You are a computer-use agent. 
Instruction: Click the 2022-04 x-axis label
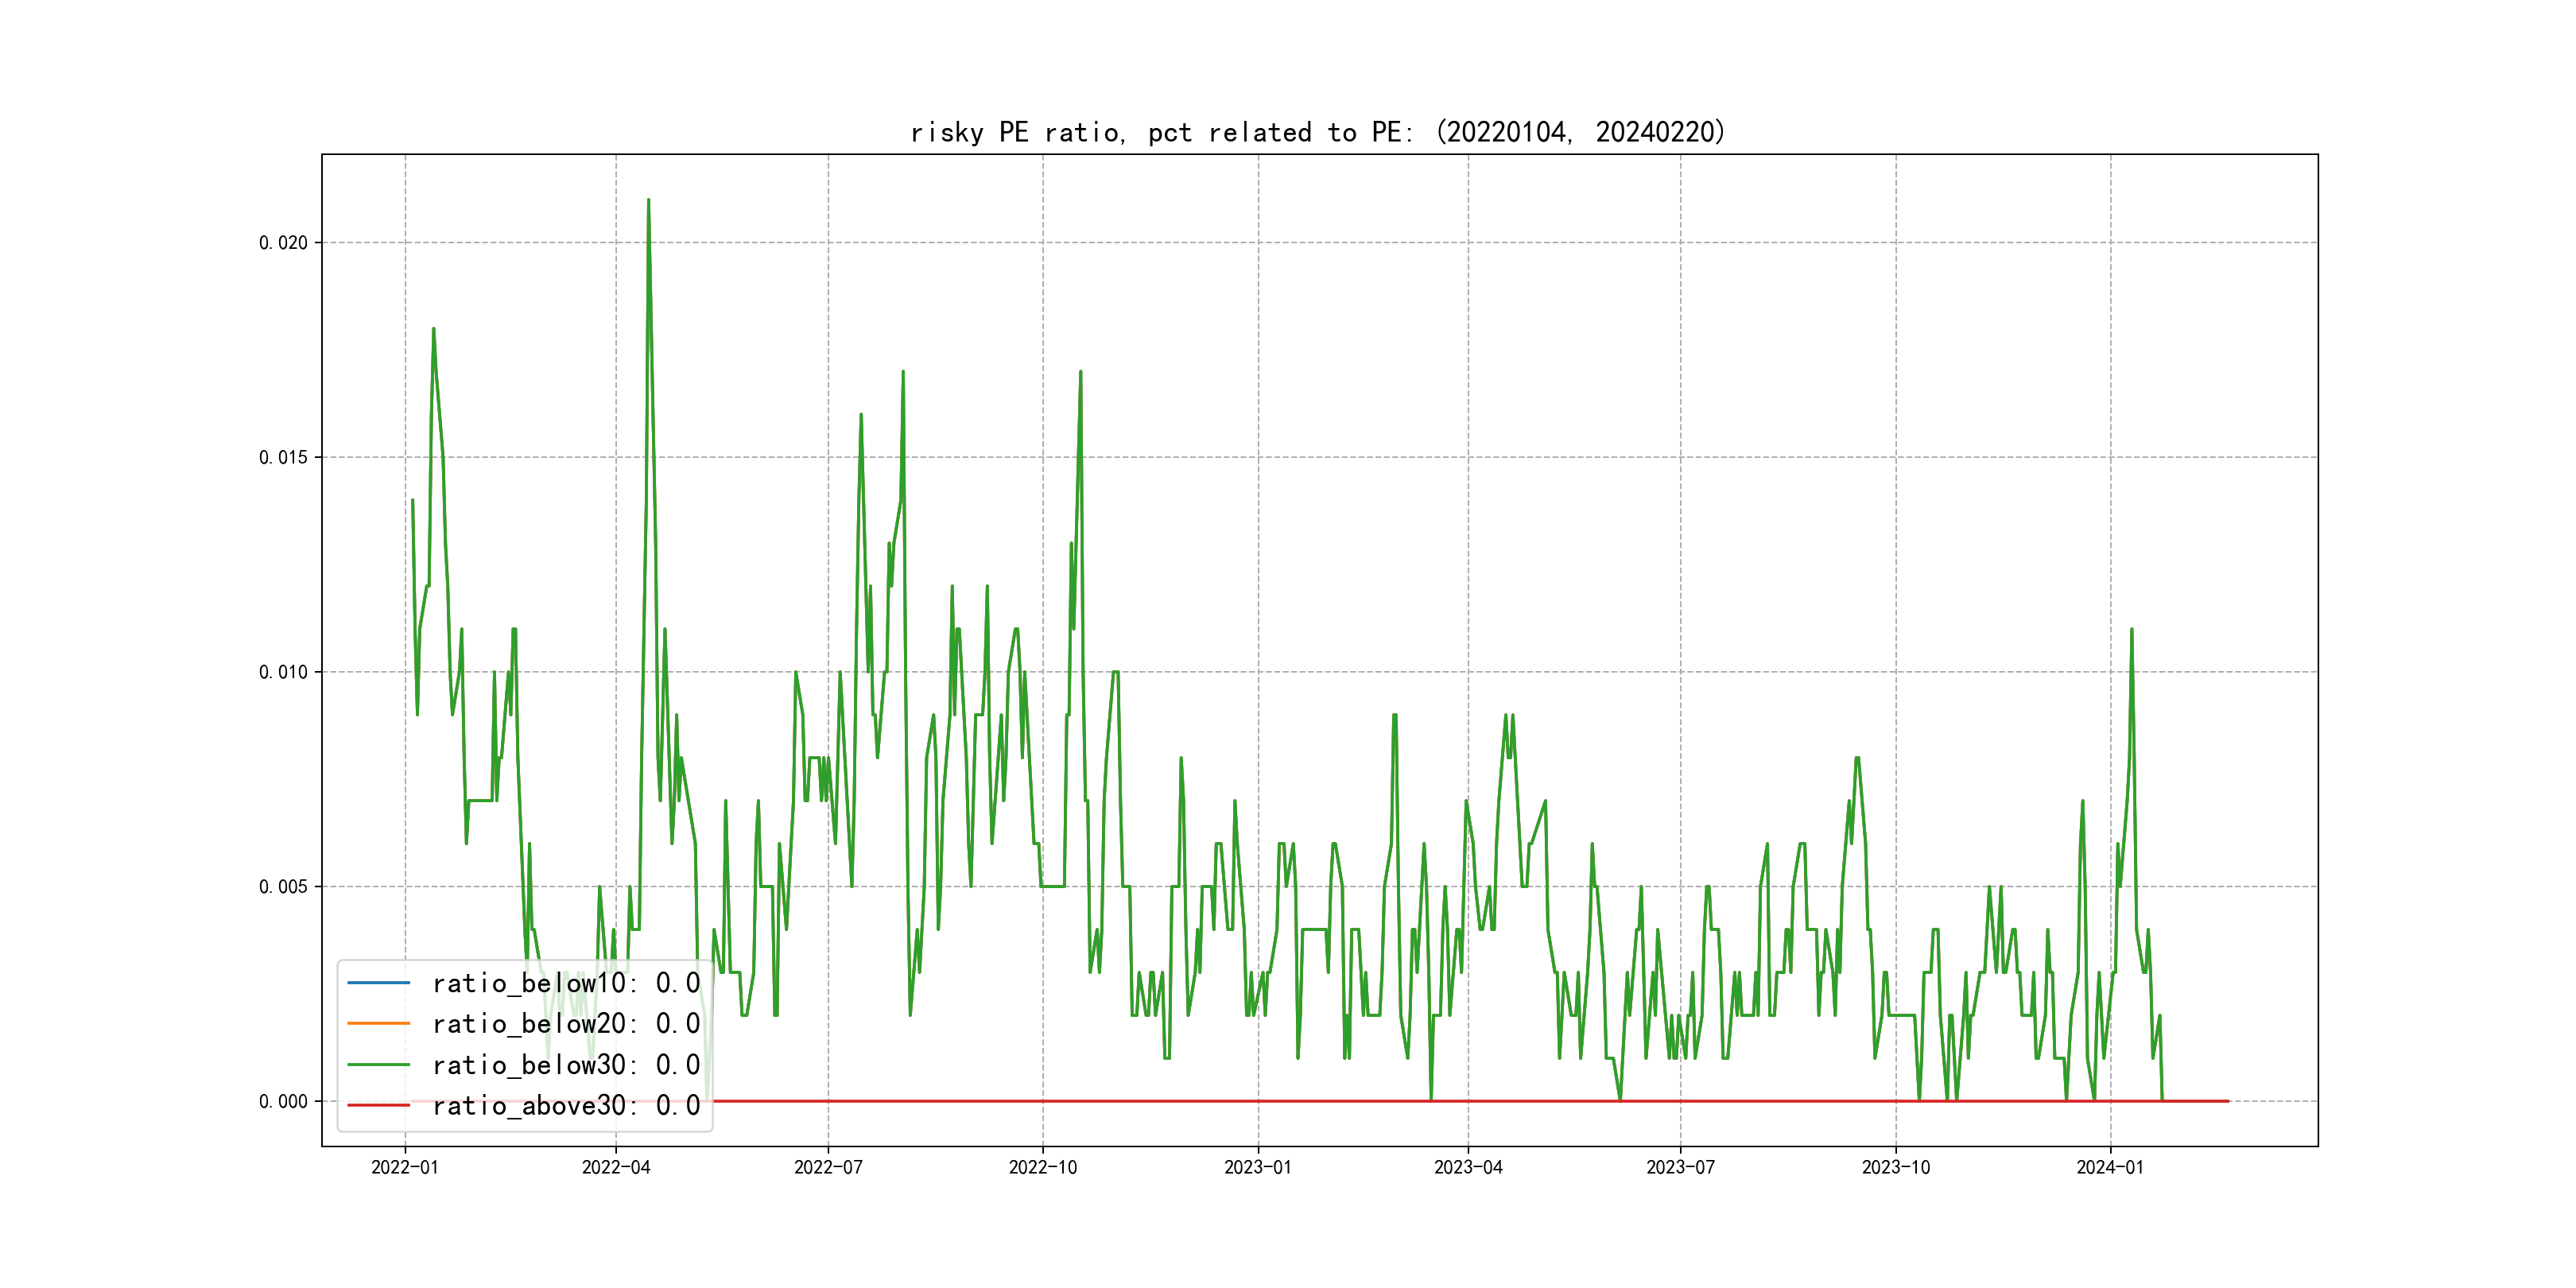[616, 1168]
